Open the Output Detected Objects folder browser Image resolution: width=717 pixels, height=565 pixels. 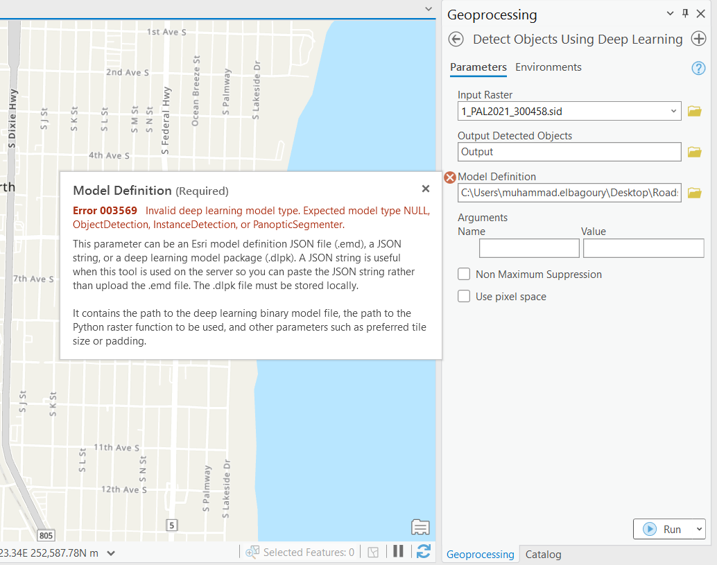tap(695, 152)
